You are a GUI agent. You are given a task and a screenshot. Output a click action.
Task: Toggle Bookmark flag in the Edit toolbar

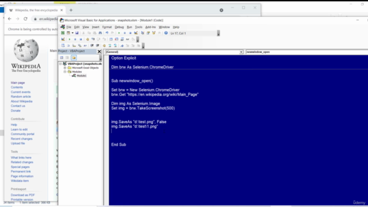coord(122,45)
